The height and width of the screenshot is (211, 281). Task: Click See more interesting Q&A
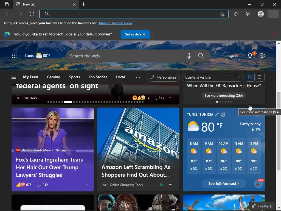pos(224,95)
